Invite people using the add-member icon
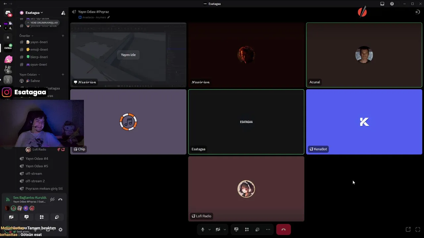Screen dimensions: 424x238 point(63,13)
